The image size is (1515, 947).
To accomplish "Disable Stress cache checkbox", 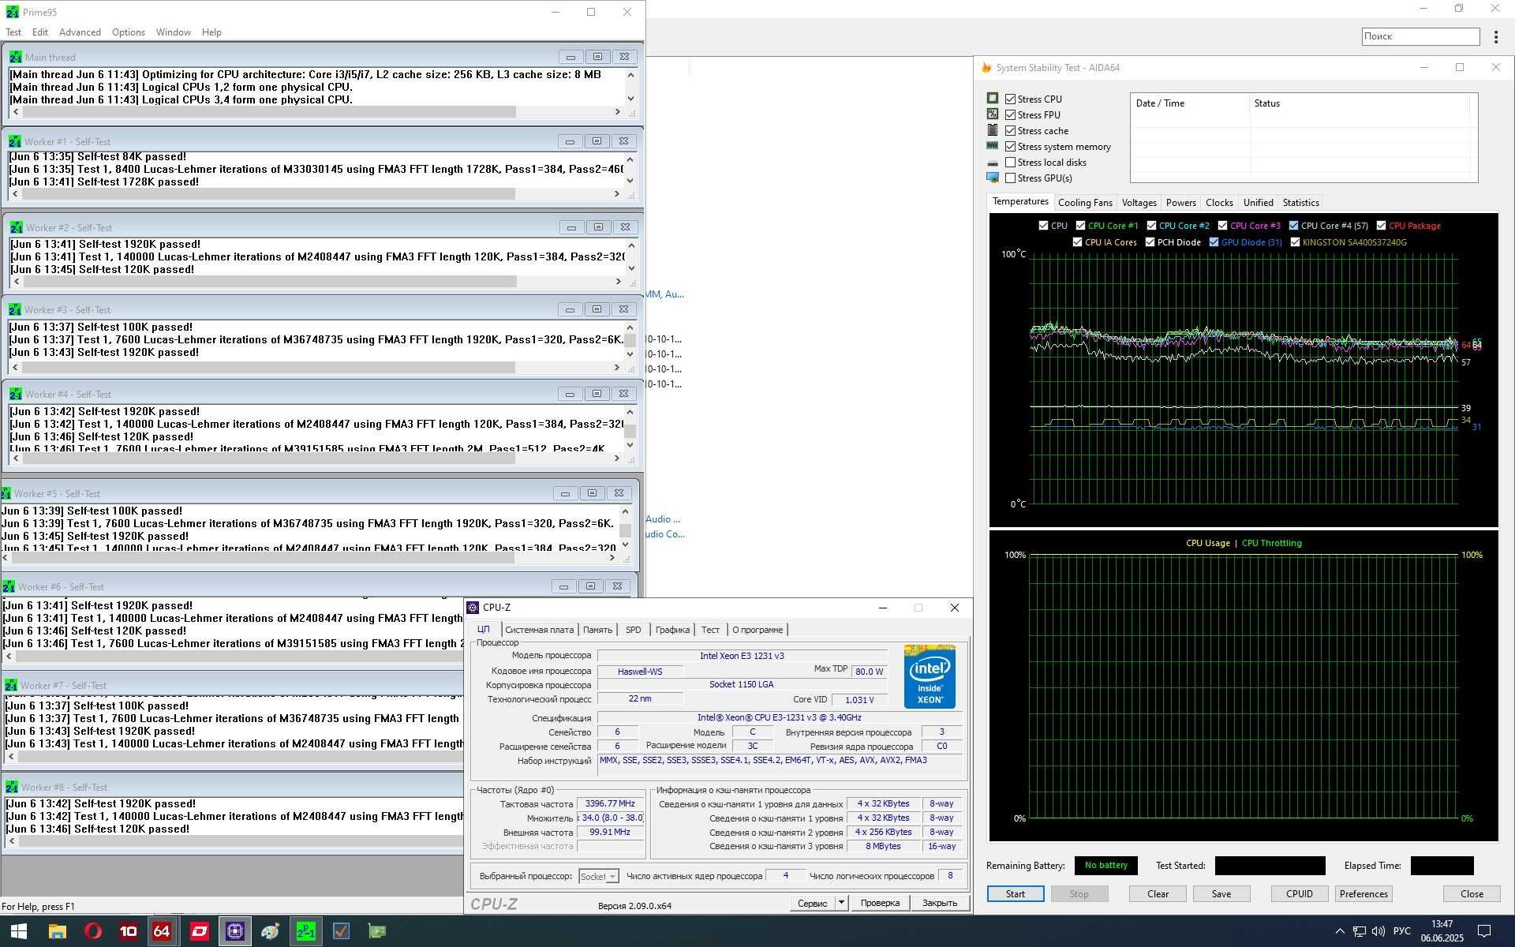I will click(1010, 130).
